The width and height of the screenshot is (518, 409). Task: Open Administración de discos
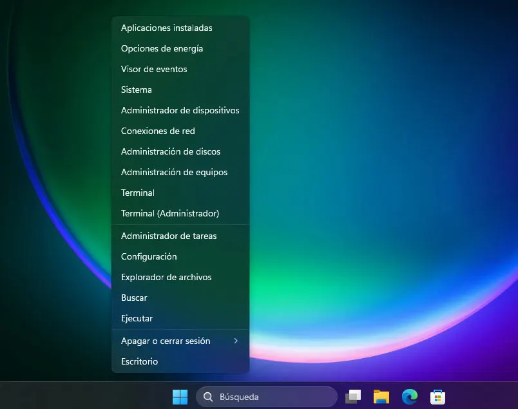tap(180, 151)
